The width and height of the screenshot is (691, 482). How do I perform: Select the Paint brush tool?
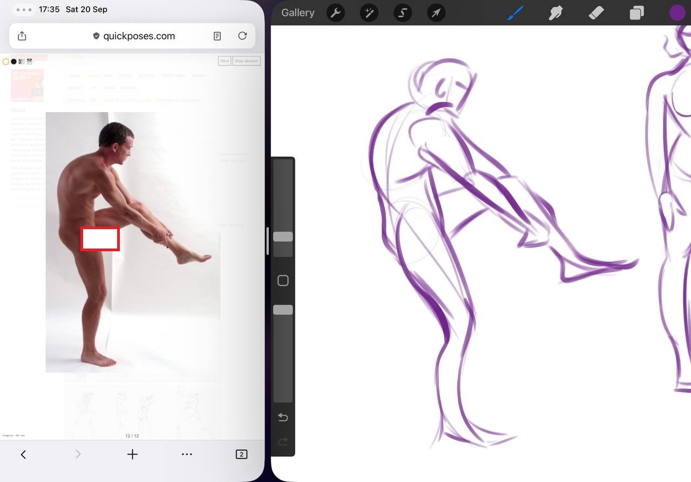516,13
